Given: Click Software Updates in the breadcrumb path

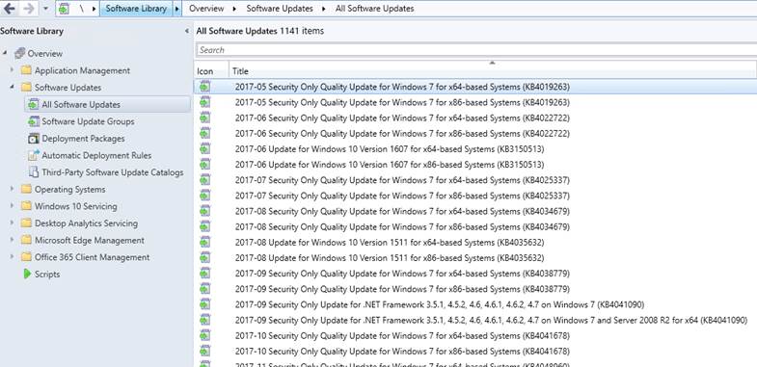Looking at the screenshot, I should pyautogui.click(x=280, y=9).
